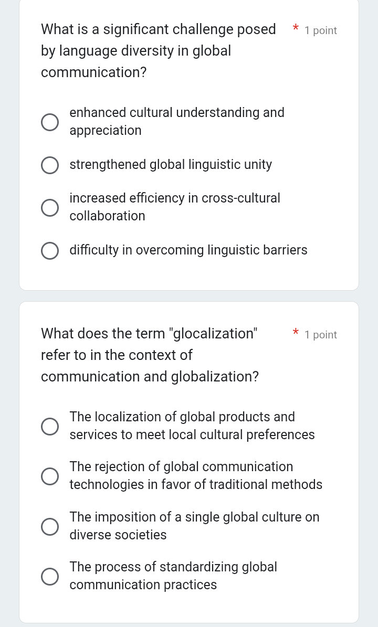Choose the "strengthened global linguistic unity" radio button
Image resolution: width=378 pixels, height=627 pixels.
click(50, 165)
